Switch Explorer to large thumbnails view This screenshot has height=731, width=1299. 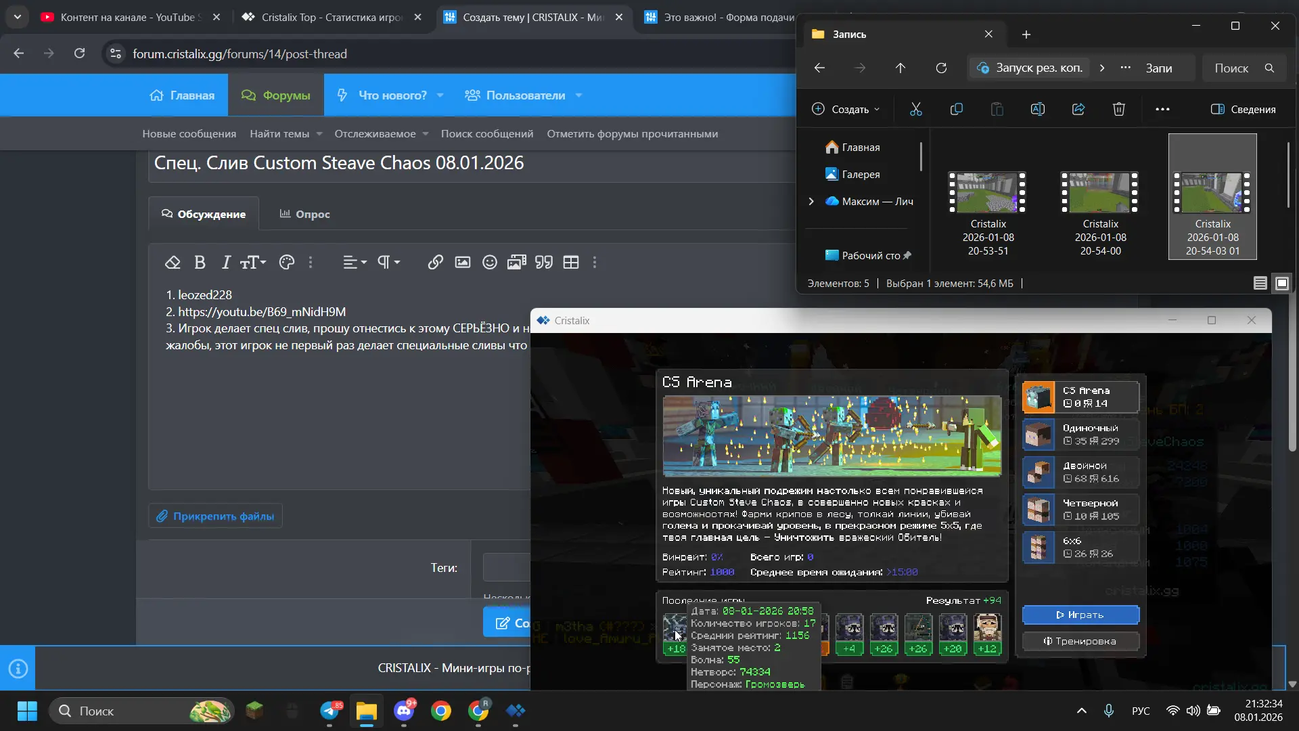pyautogui.click(x=1282, y=284)
